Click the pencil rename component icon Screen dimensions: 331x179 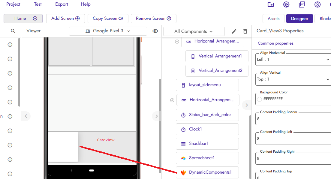point(234,31)
